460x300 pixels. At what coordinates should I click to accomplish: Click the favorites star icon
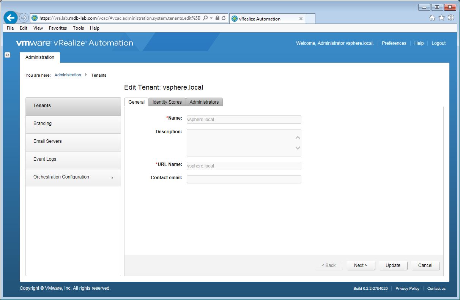(441, 18)
